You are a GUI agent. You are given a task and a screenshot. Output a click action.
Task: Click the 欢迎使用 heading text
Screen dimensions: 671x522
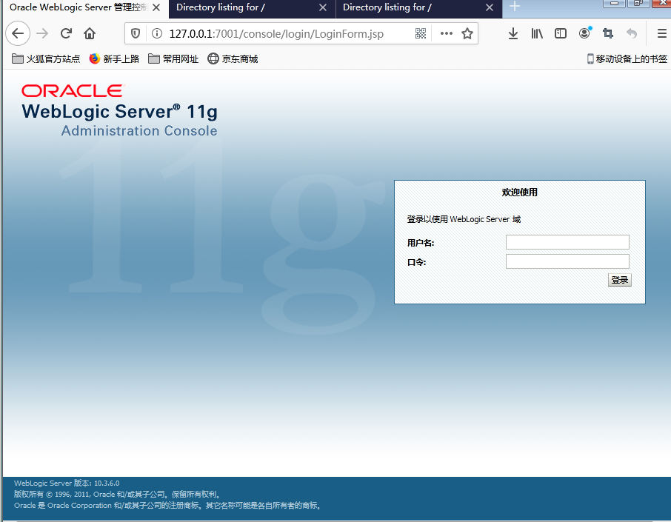point(519,192)
